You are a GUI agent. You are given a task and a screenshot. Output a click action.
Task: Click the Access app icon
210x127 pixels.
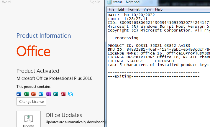pos(63,94)
